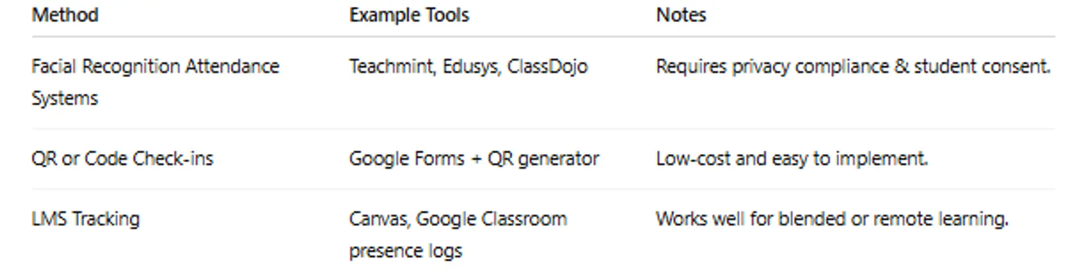The image size is (1073, 280).
Task: Click the Google Forms text
Action: click(x=406, y=159)
